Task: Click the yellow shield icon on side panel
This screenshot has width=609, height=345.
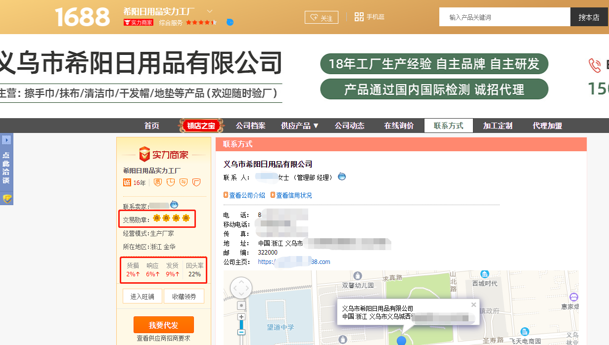Action: [x=7, y=199]
